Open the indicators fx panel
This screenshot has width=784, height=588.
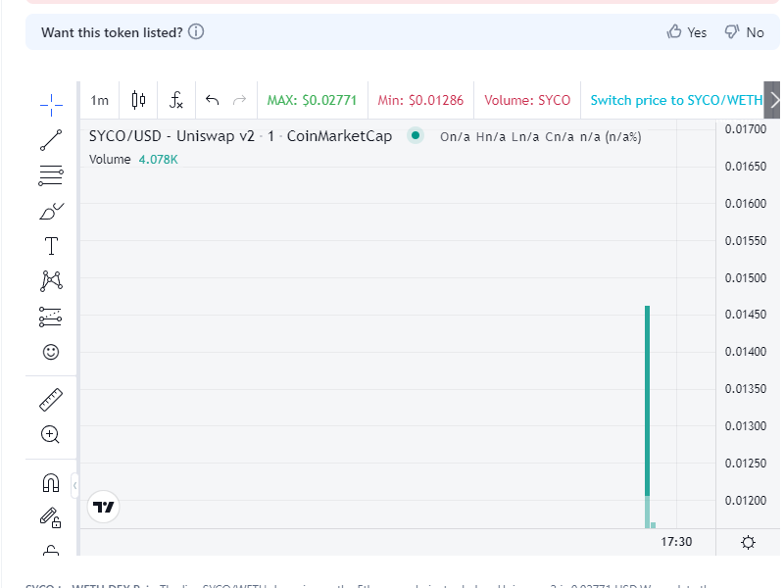tap(176, 100)
